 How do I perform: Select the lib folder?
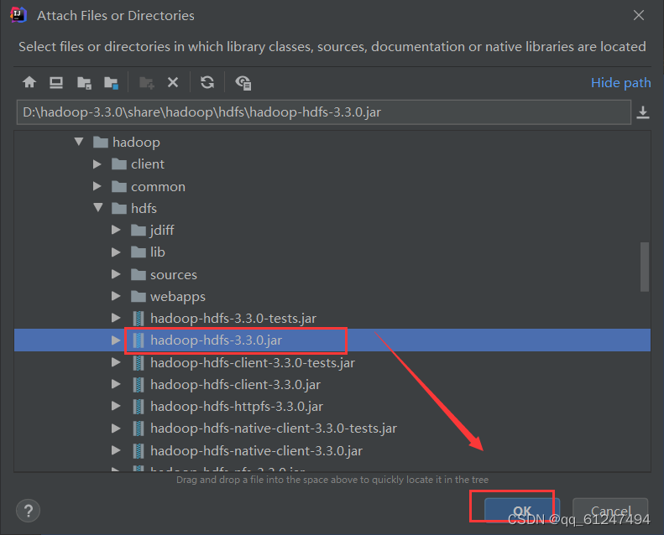click(x=148, y=252)
